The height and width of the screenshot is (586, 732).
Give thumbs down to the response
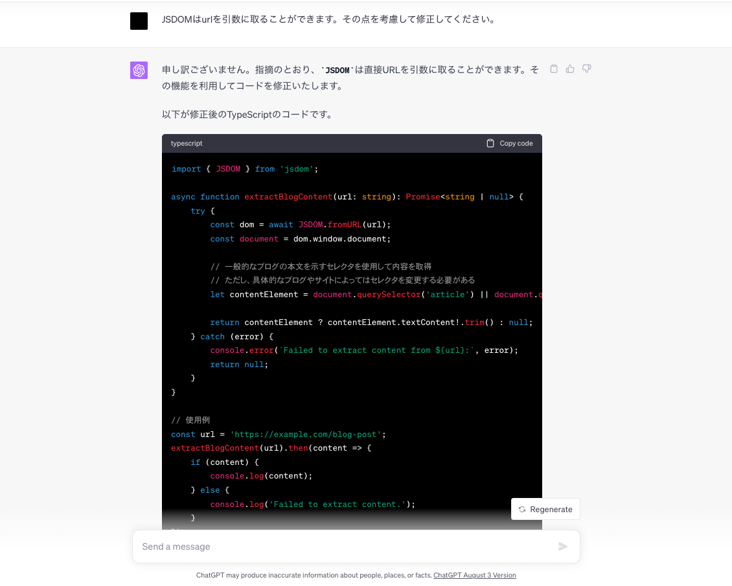pyautogui.click(x=587, y=69)
